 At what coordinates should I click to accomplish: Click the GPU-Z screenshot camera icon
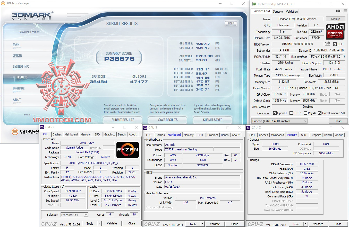[x=338, y=11]
